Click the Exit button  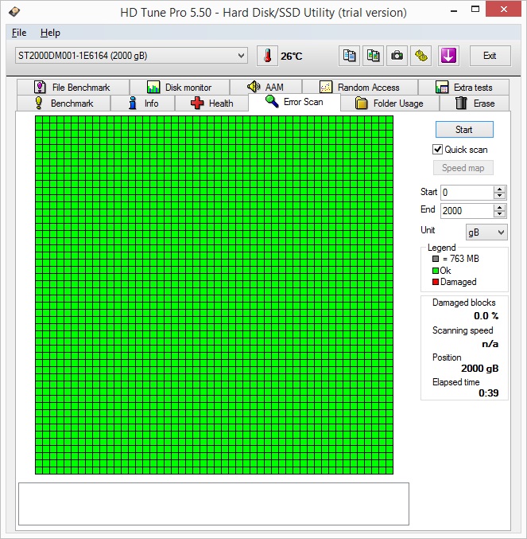[490, 56]
